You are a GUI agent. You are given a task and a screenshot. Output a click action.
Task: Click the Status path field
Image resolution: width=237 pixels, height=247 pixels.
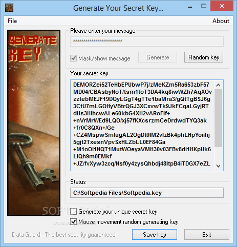pyautogui.click(x=147, y=193)
